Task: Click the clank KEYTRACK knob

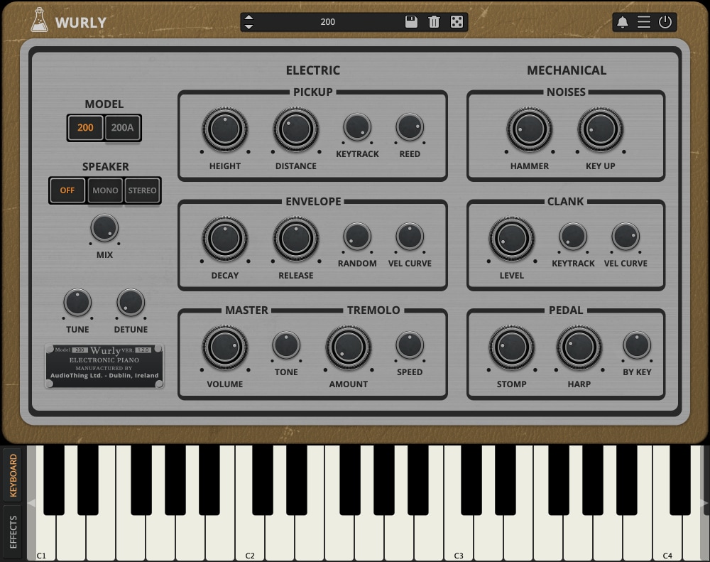Action: 573,236
